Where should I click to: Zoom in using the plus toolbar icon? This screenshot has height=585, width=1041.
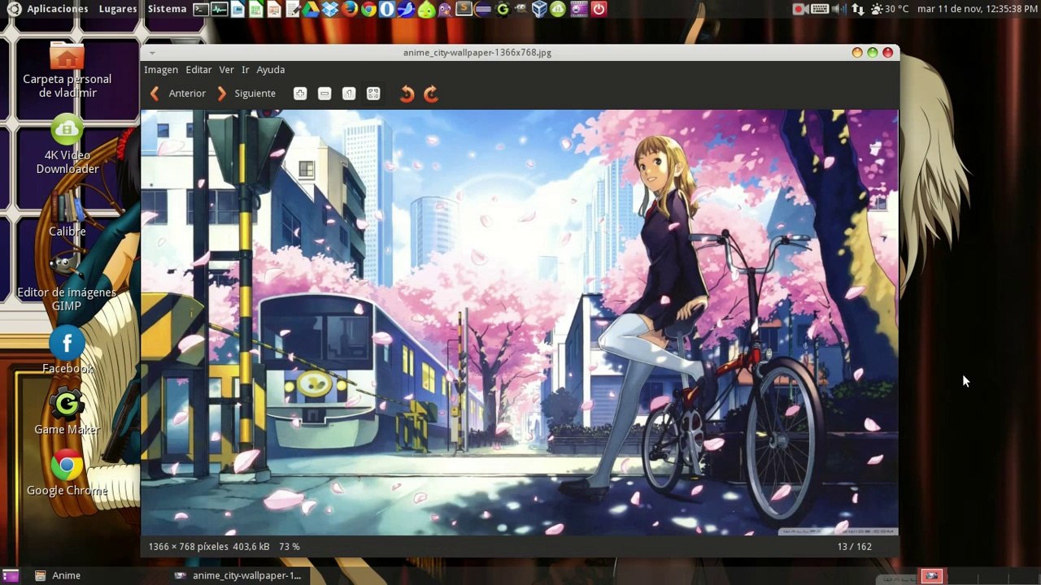click(300, 93)
